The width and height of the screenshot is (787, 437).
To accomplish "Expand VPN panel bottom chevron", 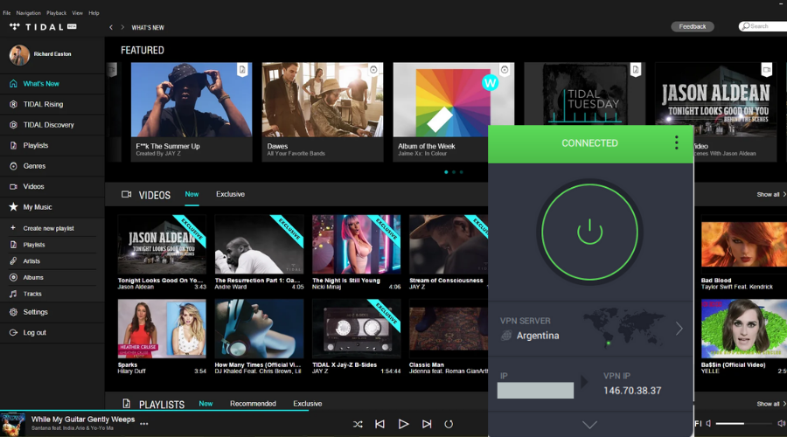I will point(589,425).
